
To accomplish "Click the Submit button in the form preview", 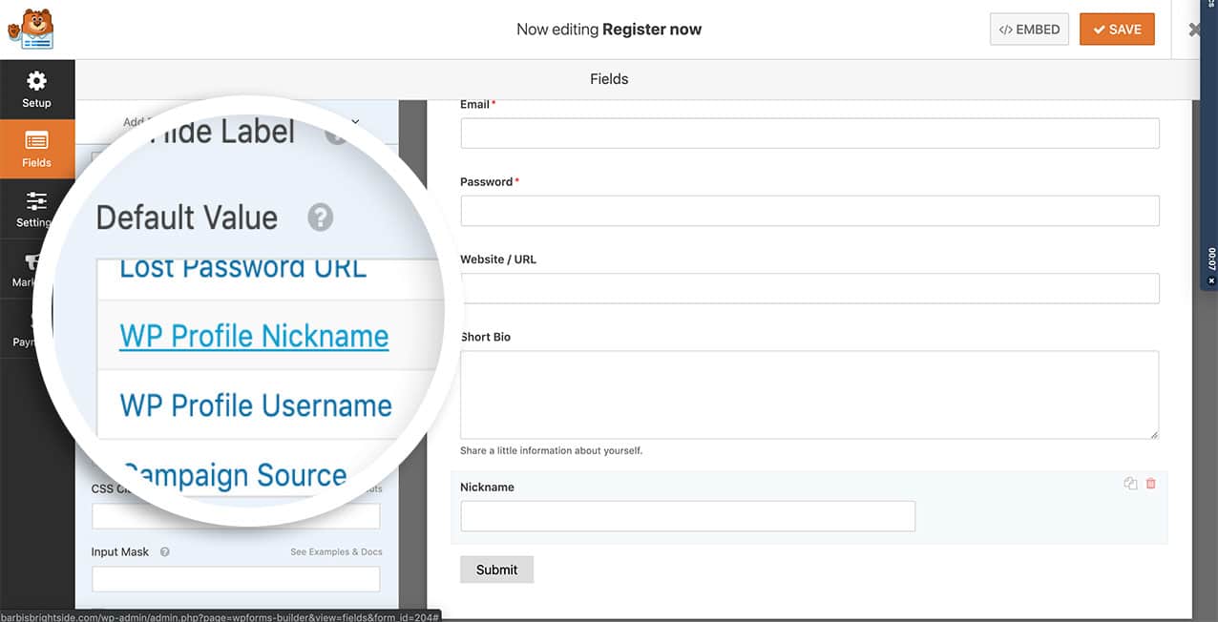I will [x=496, y=569].
